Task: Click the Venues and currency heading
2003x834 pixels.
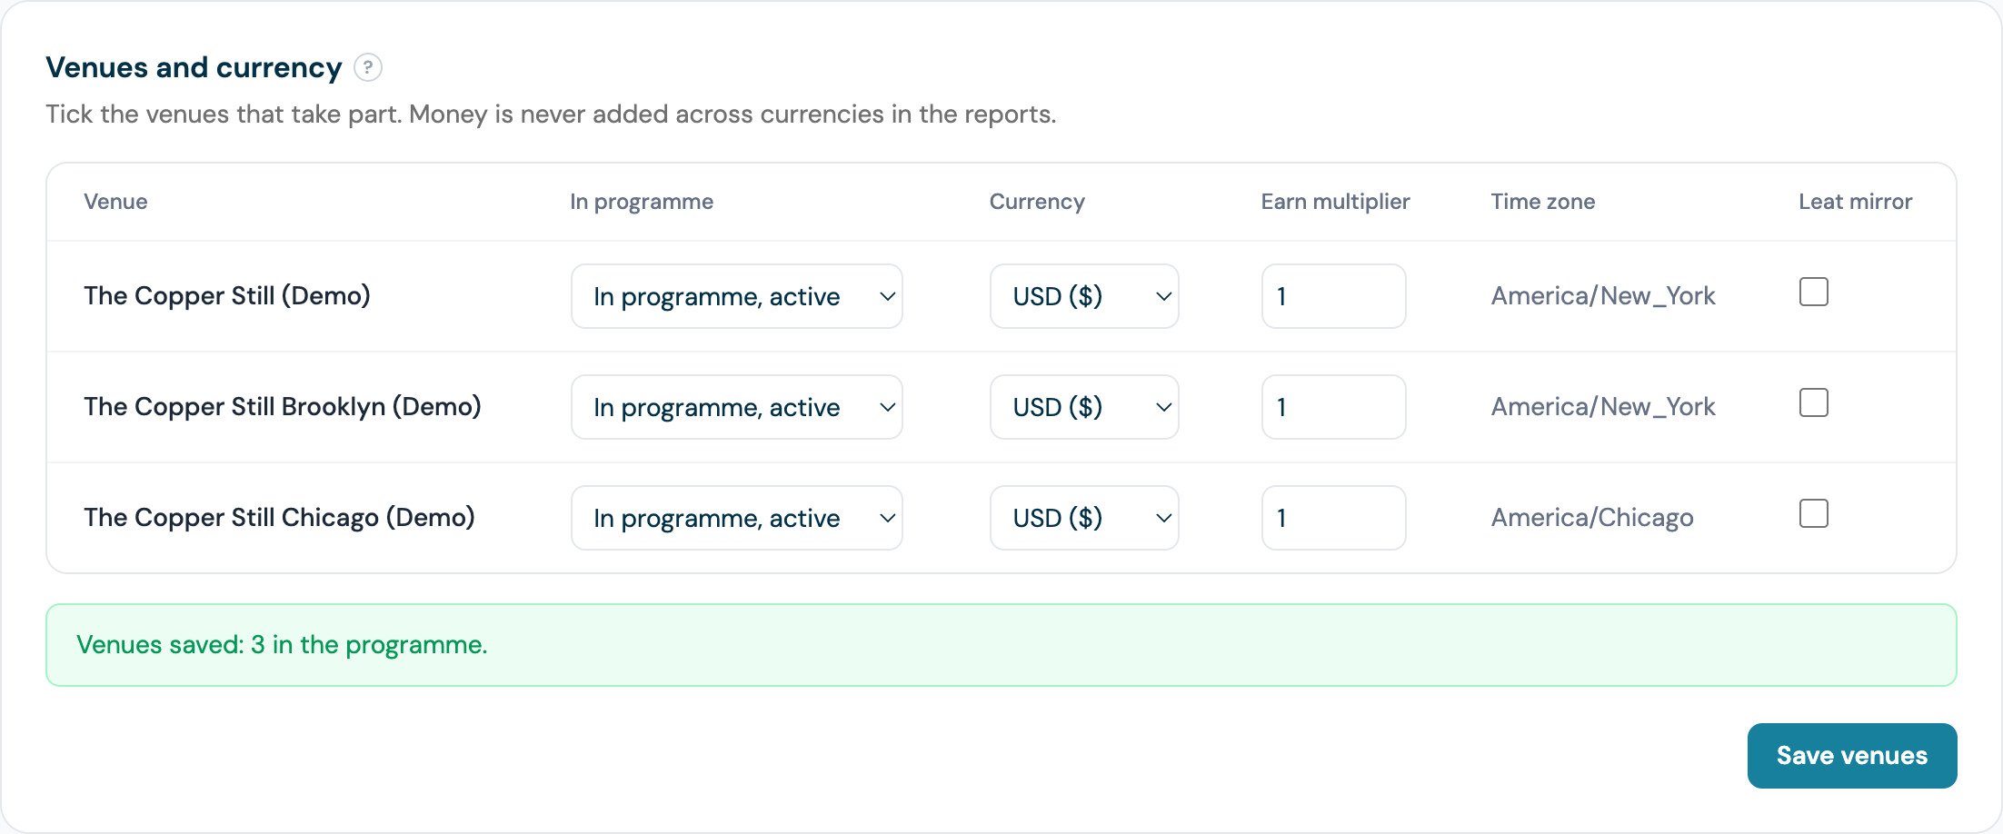Action: pyautogui.click(x=194, y=67)
